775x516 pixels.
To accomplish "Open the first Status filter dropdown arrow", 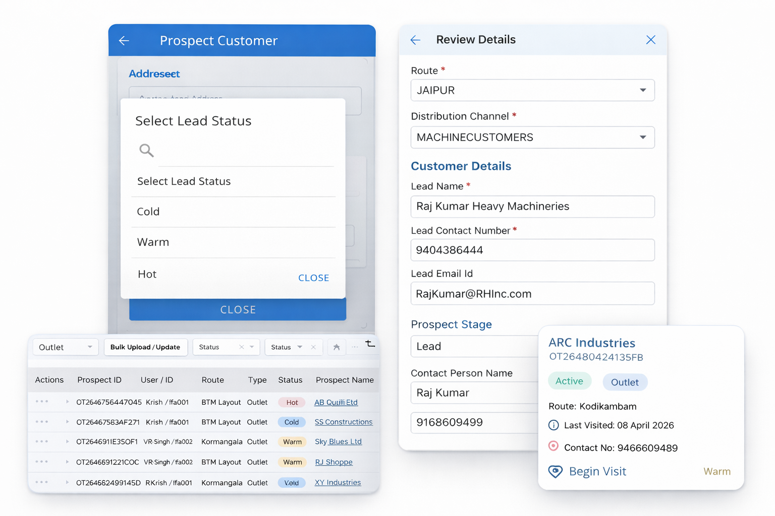I will click(x=252, y=347).
